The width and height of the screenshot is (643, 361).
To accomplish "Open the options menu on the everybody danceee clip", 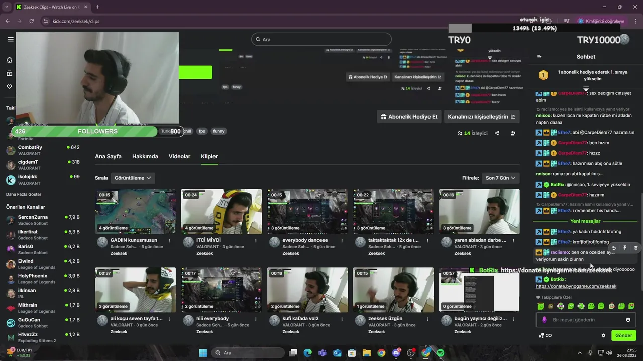I will pos(342,241).
